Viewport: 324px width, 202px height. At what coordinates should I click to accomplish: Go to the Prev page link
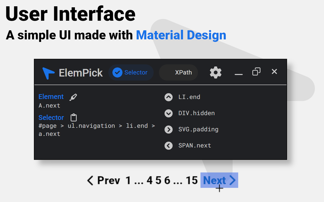pos(104,181)
